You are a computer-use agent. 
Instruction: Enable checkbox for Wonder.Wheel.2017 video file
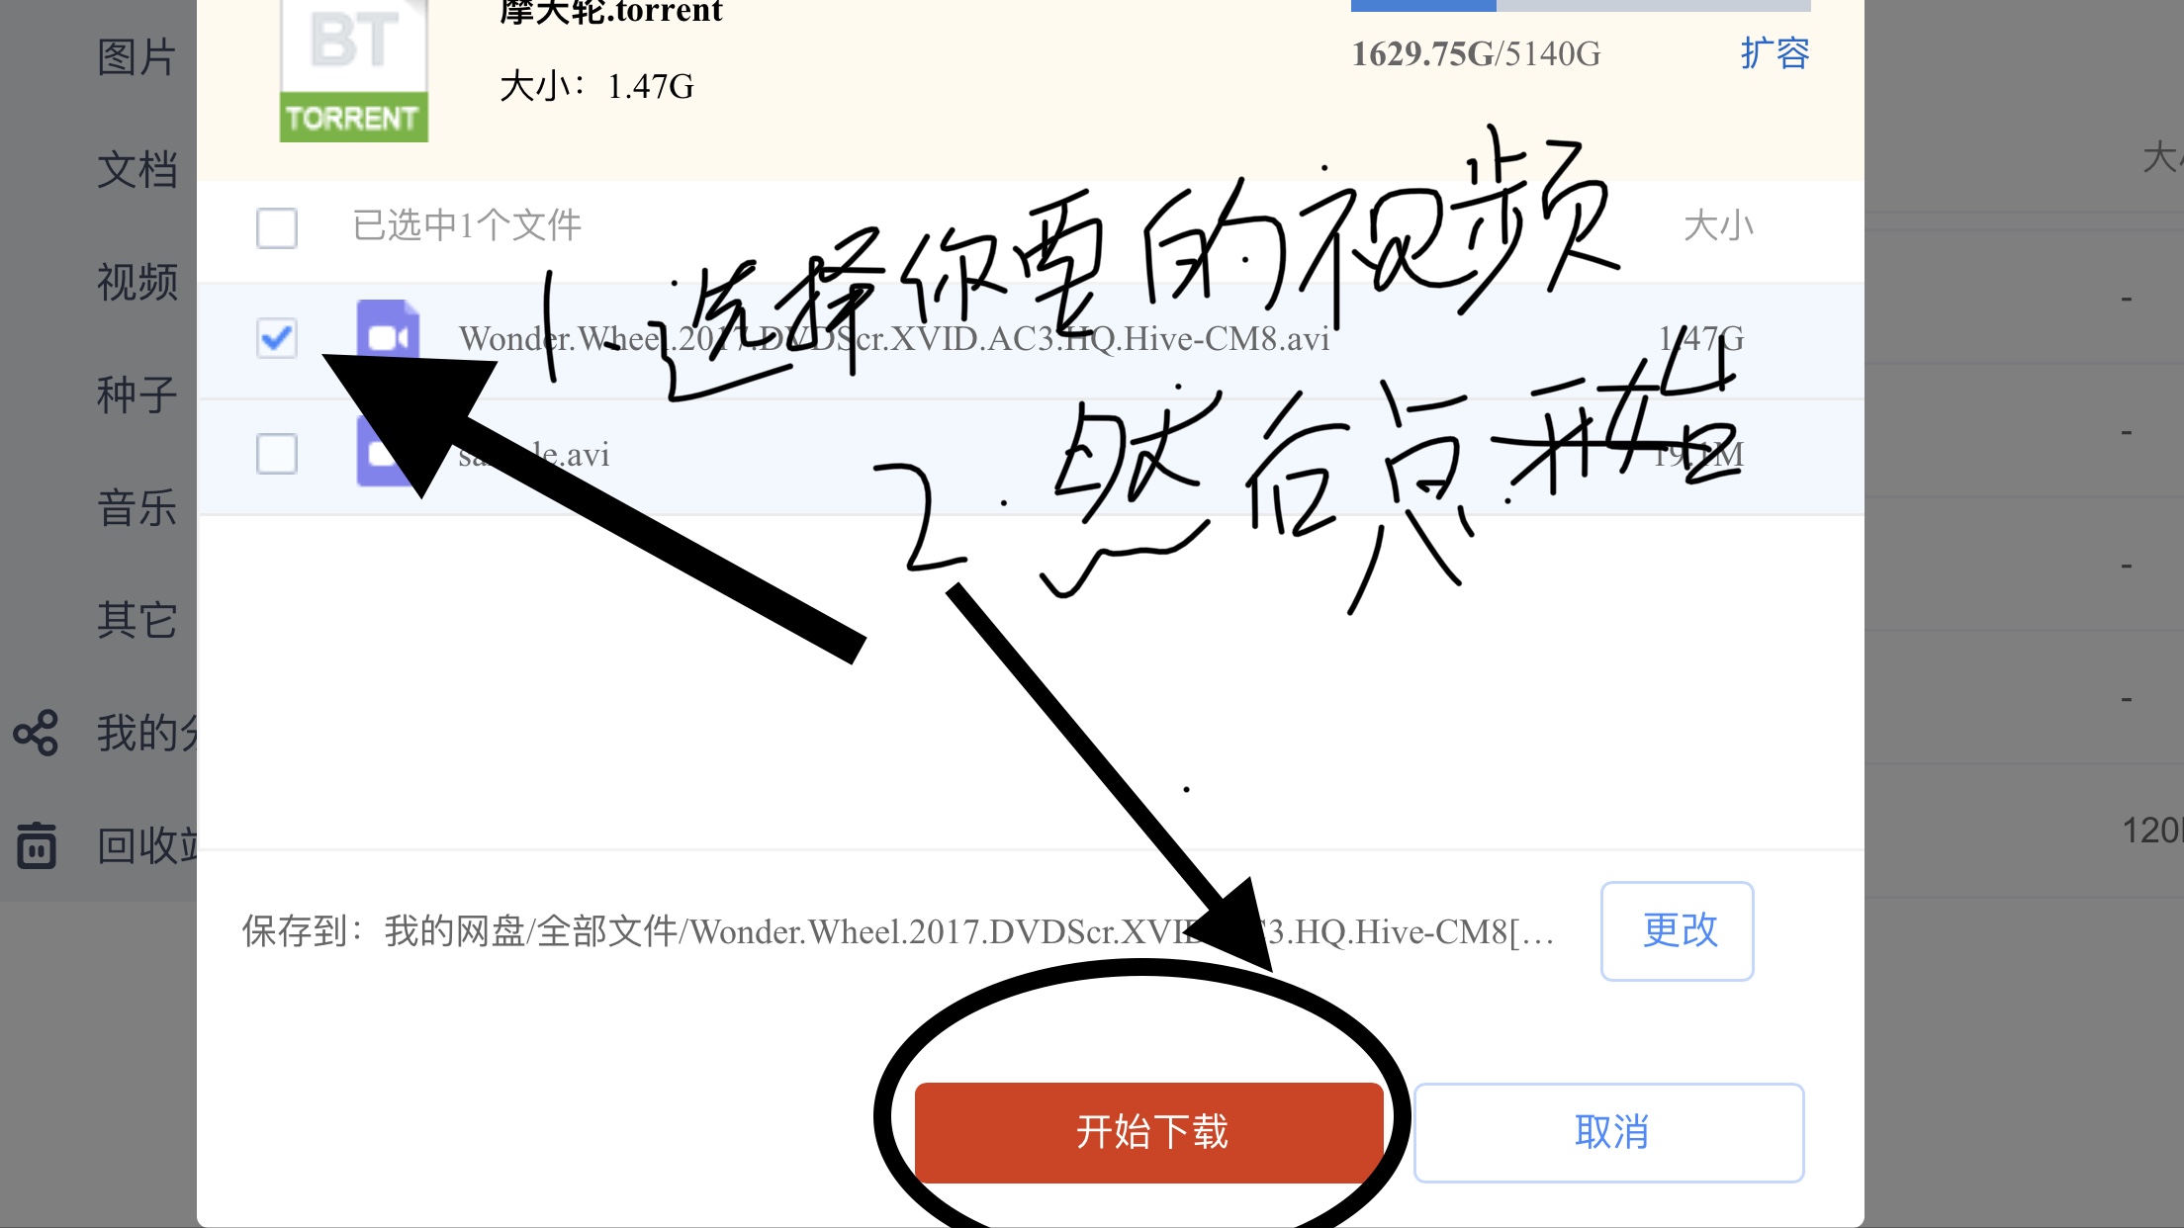click(275, 337)
